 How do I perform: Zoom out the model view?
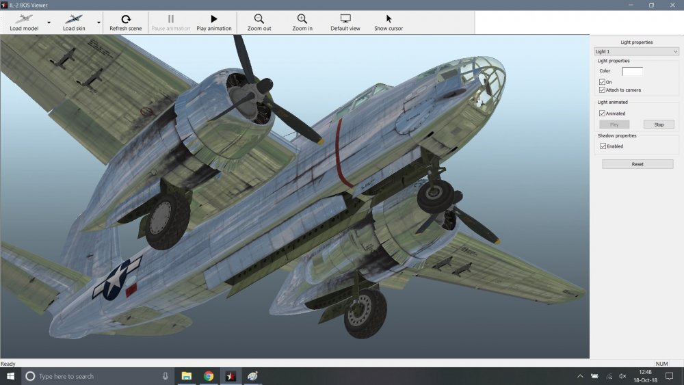click(x=259, y=23)
